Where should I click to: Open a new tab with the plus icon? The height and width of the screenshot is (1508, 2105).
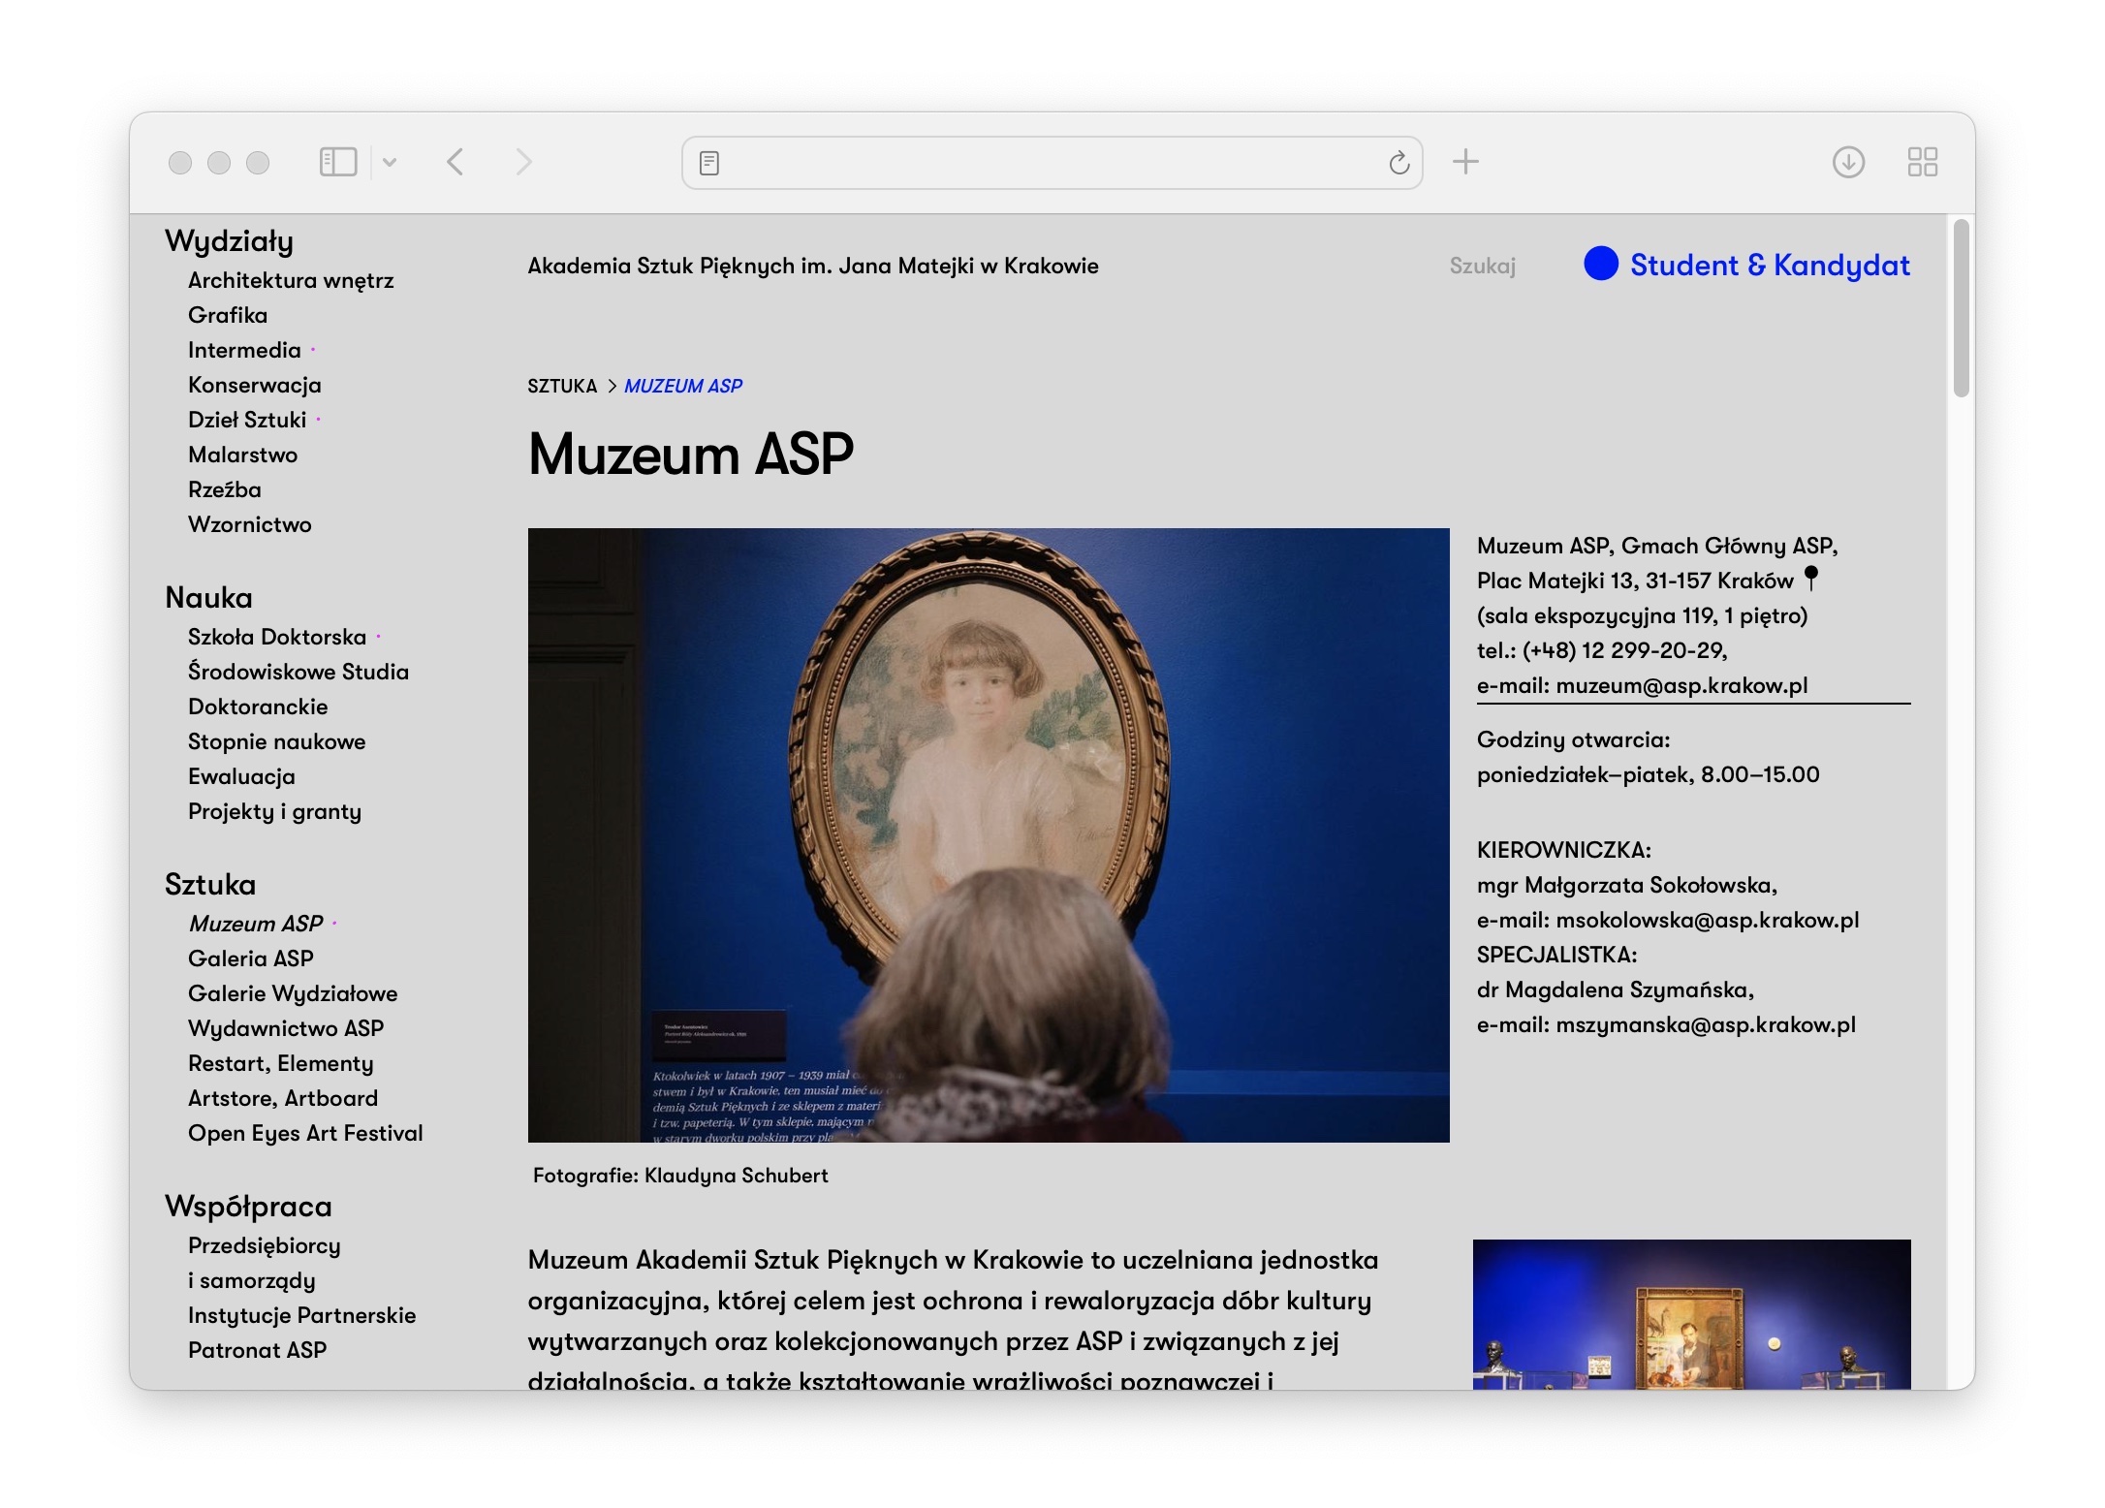click(1465, 162)
